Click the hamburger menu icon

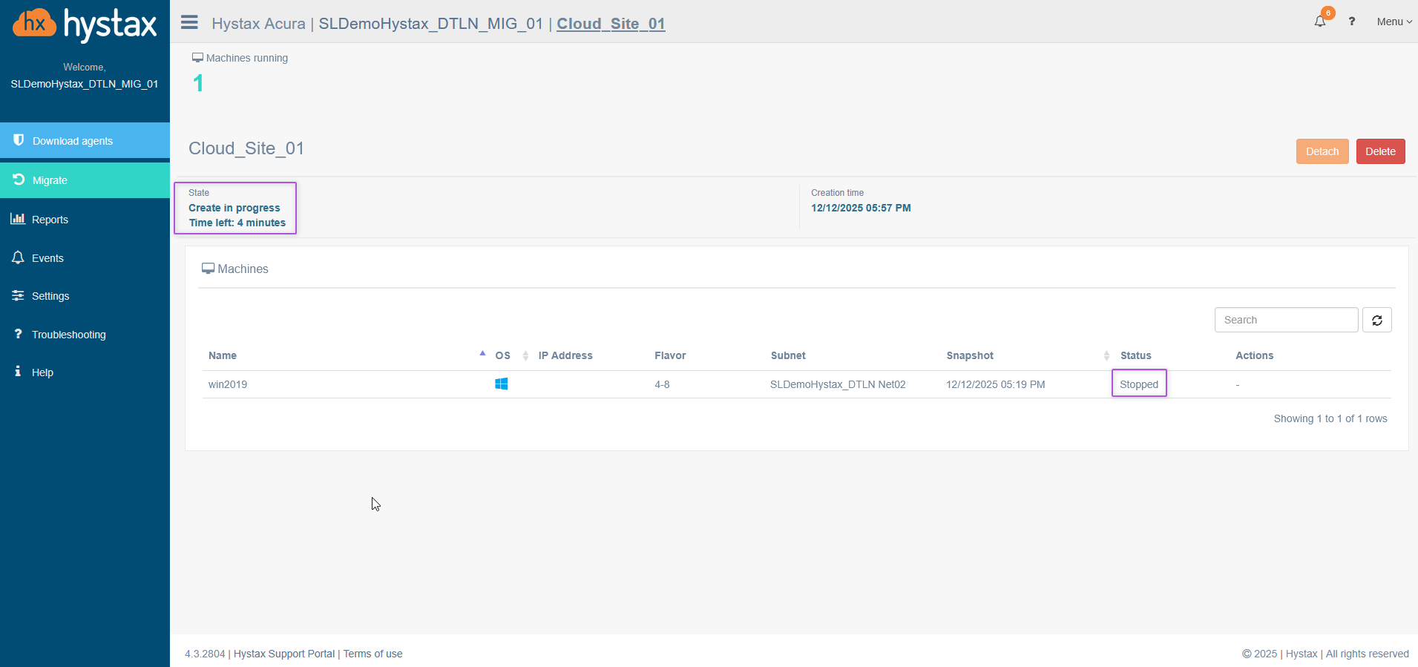click(x=189, y=22)
